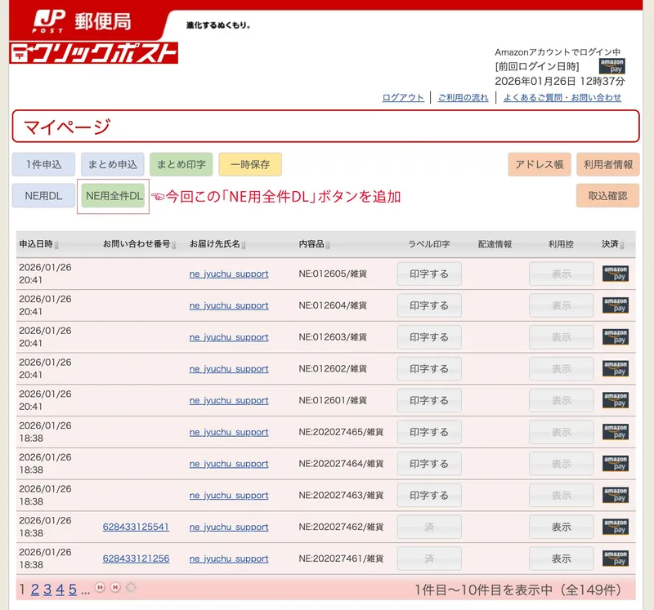Viewport: 654px width, 610px height.
Task: Open ne_jyuchu_support link in the NE:202027461 row
Action: [229, 559]
